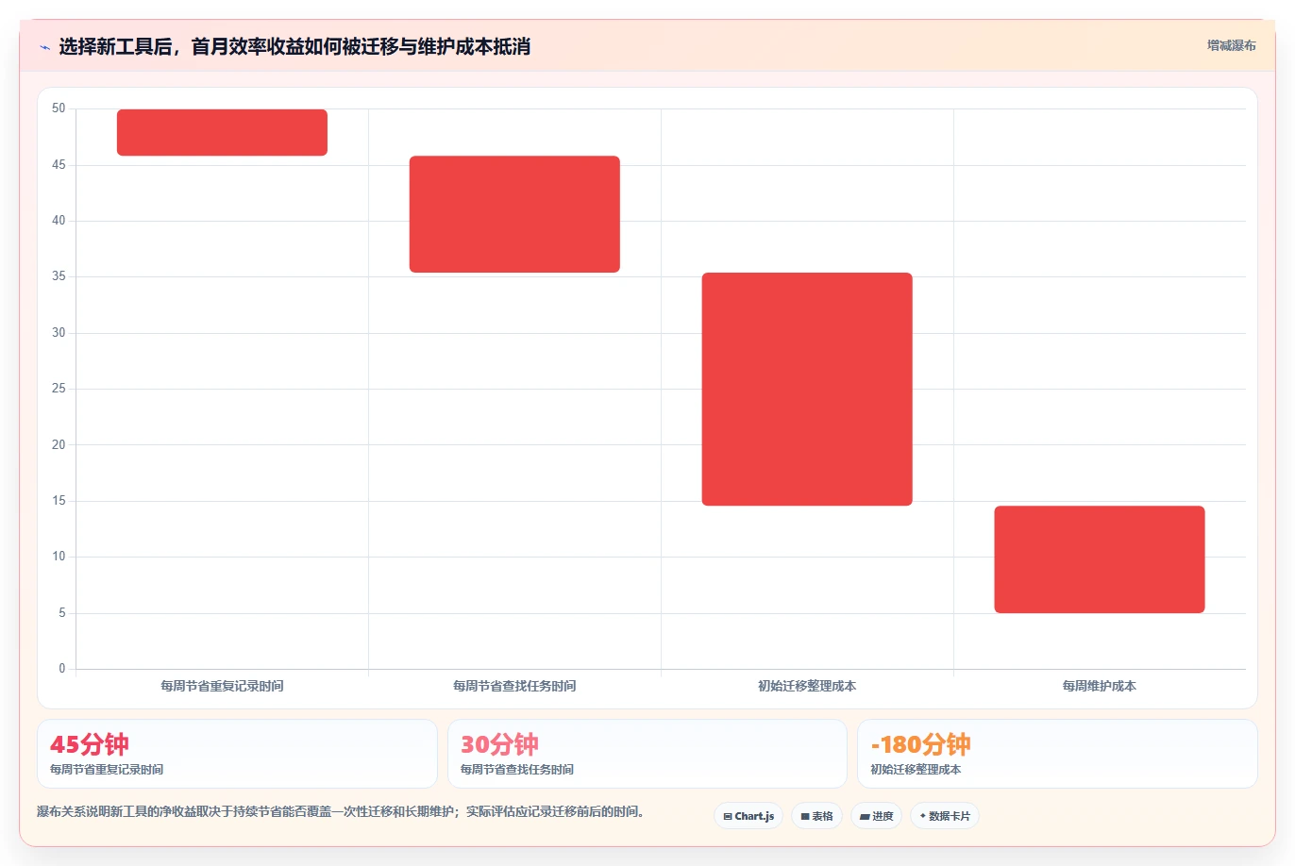Open the 45分钟 stat card
Viewport: 1295px width, 866px height.
coord(237,754)
